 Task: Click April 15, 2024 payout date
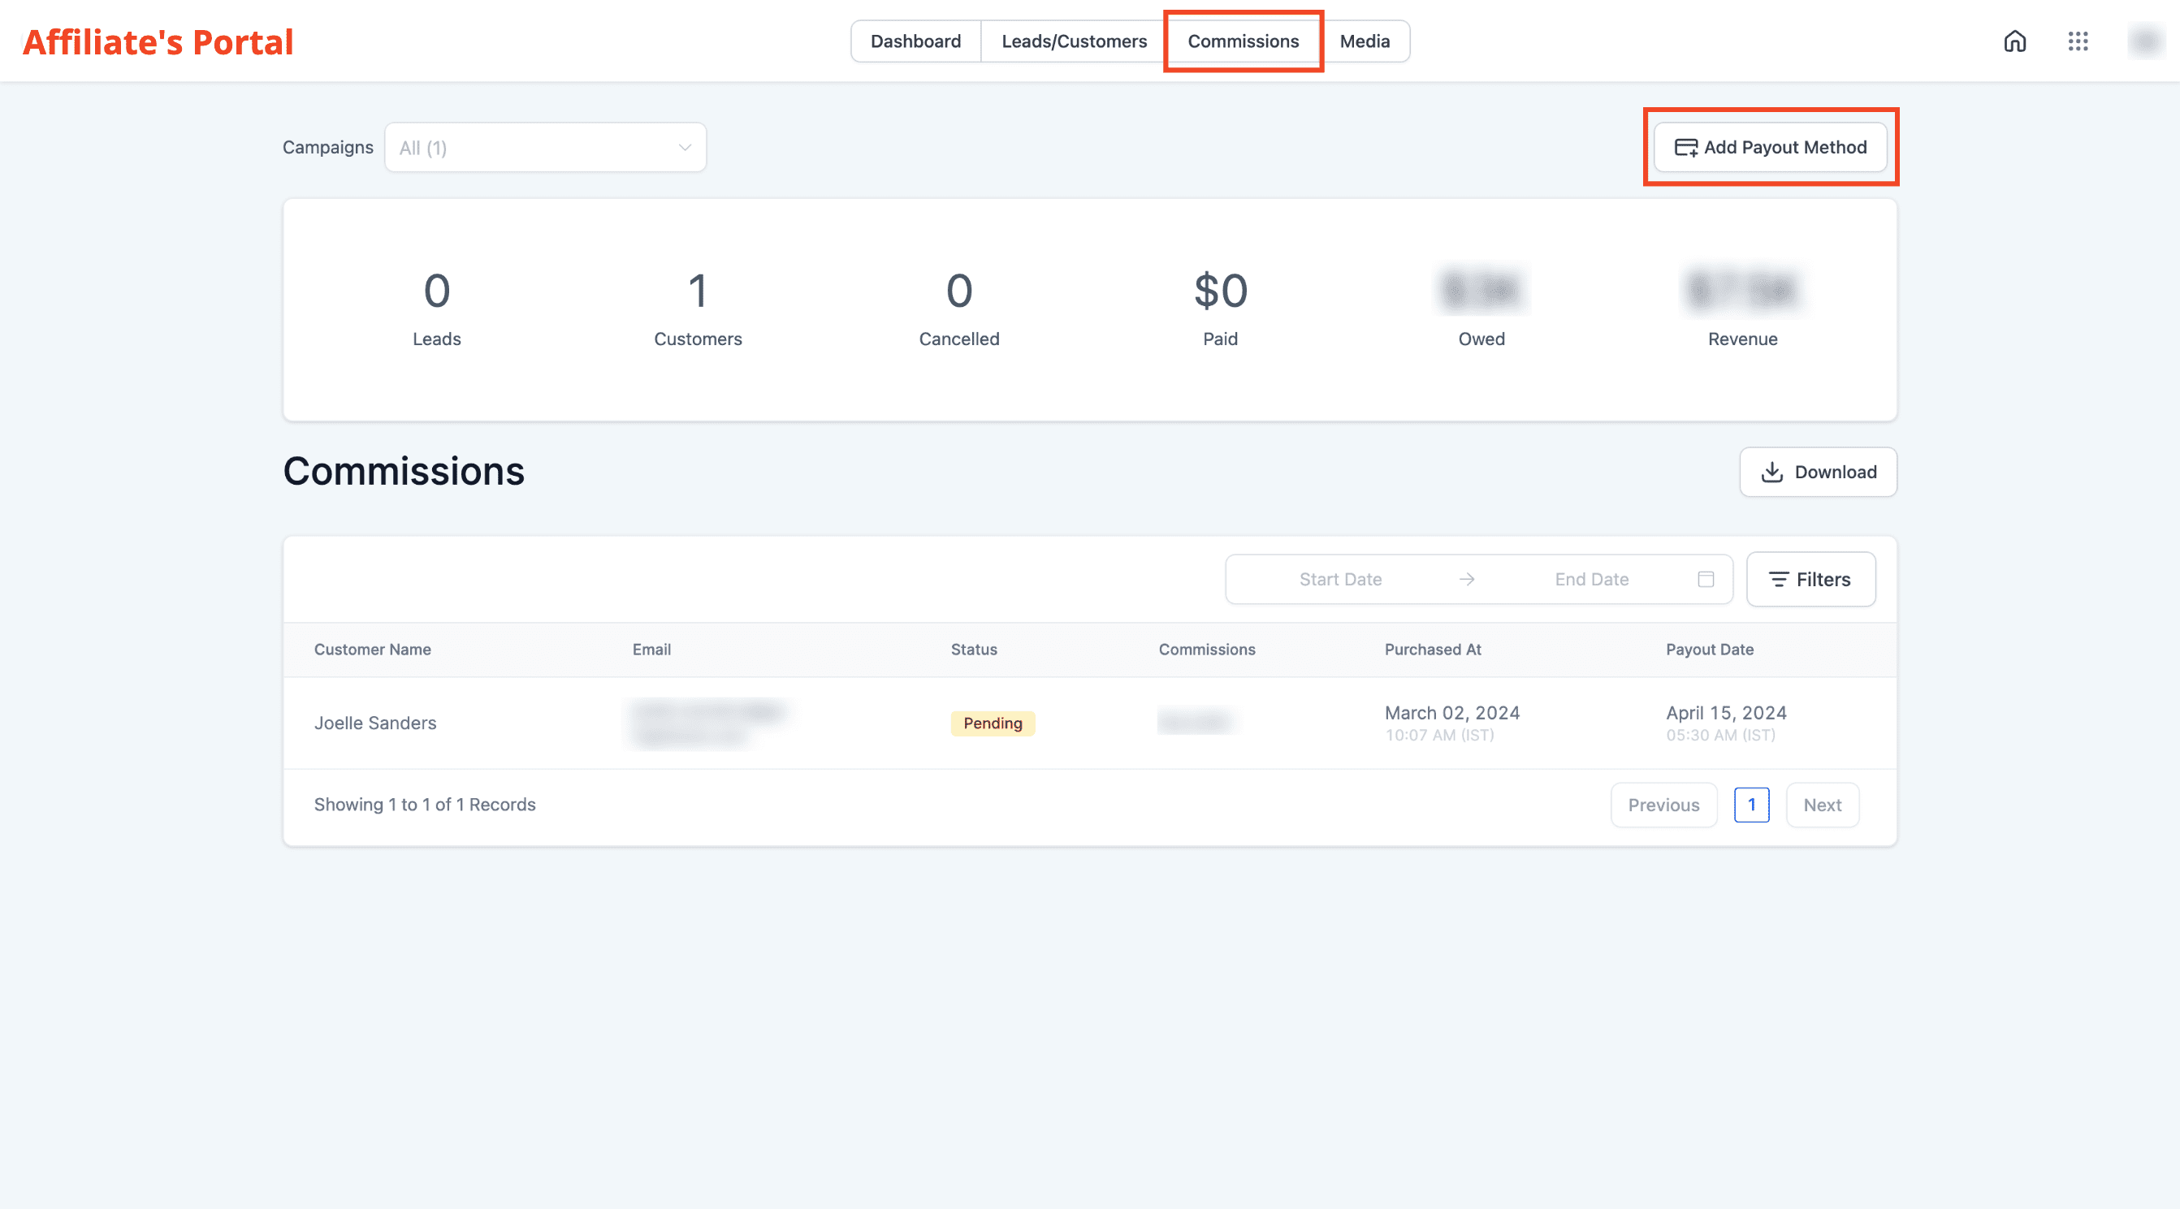click(x=1727, y=713)
